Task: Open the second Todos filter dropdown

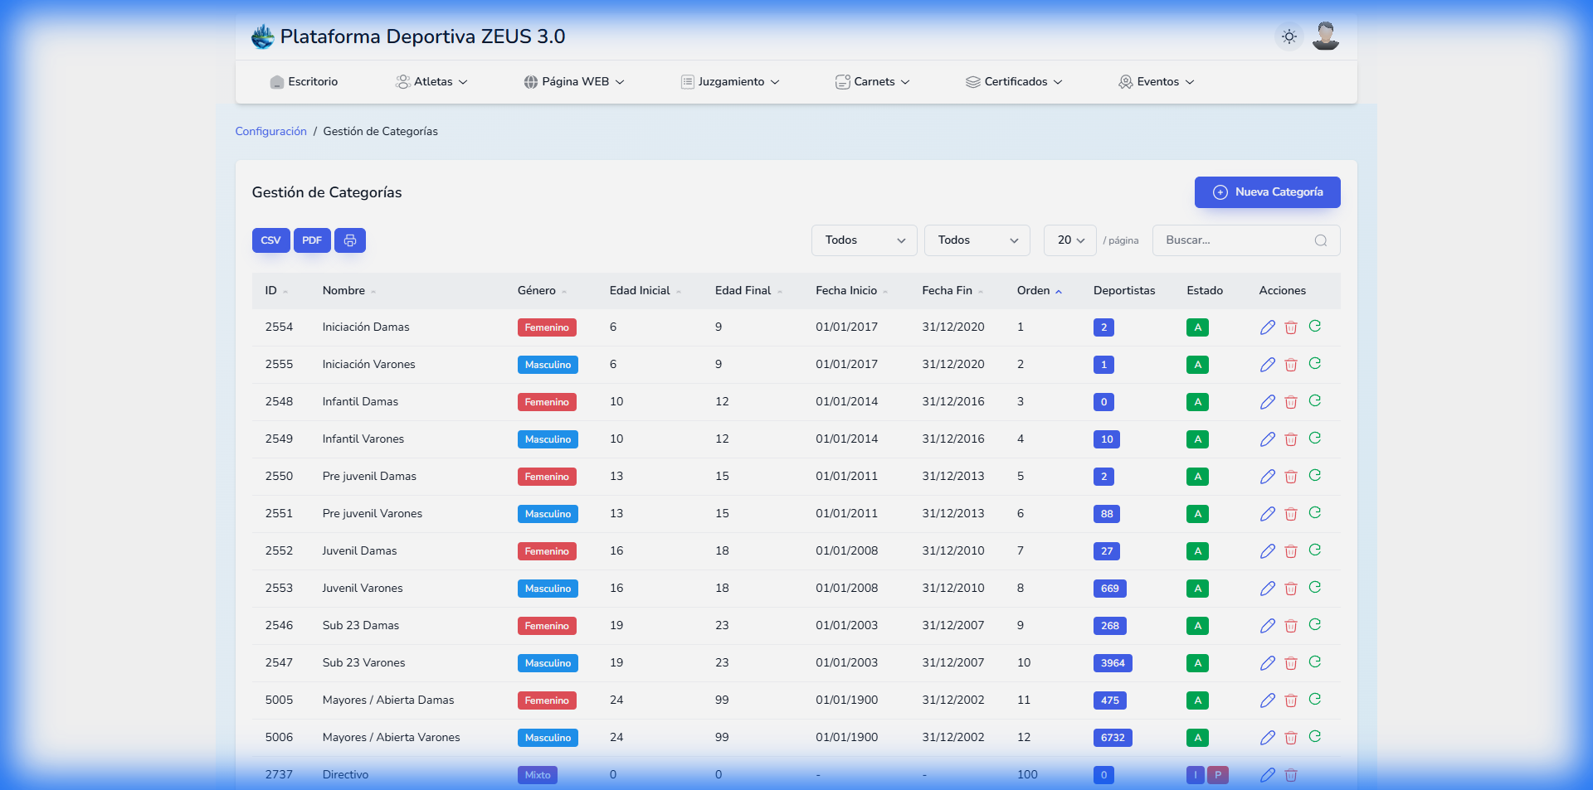Action: pyautogui.click(x=977, y=240)
